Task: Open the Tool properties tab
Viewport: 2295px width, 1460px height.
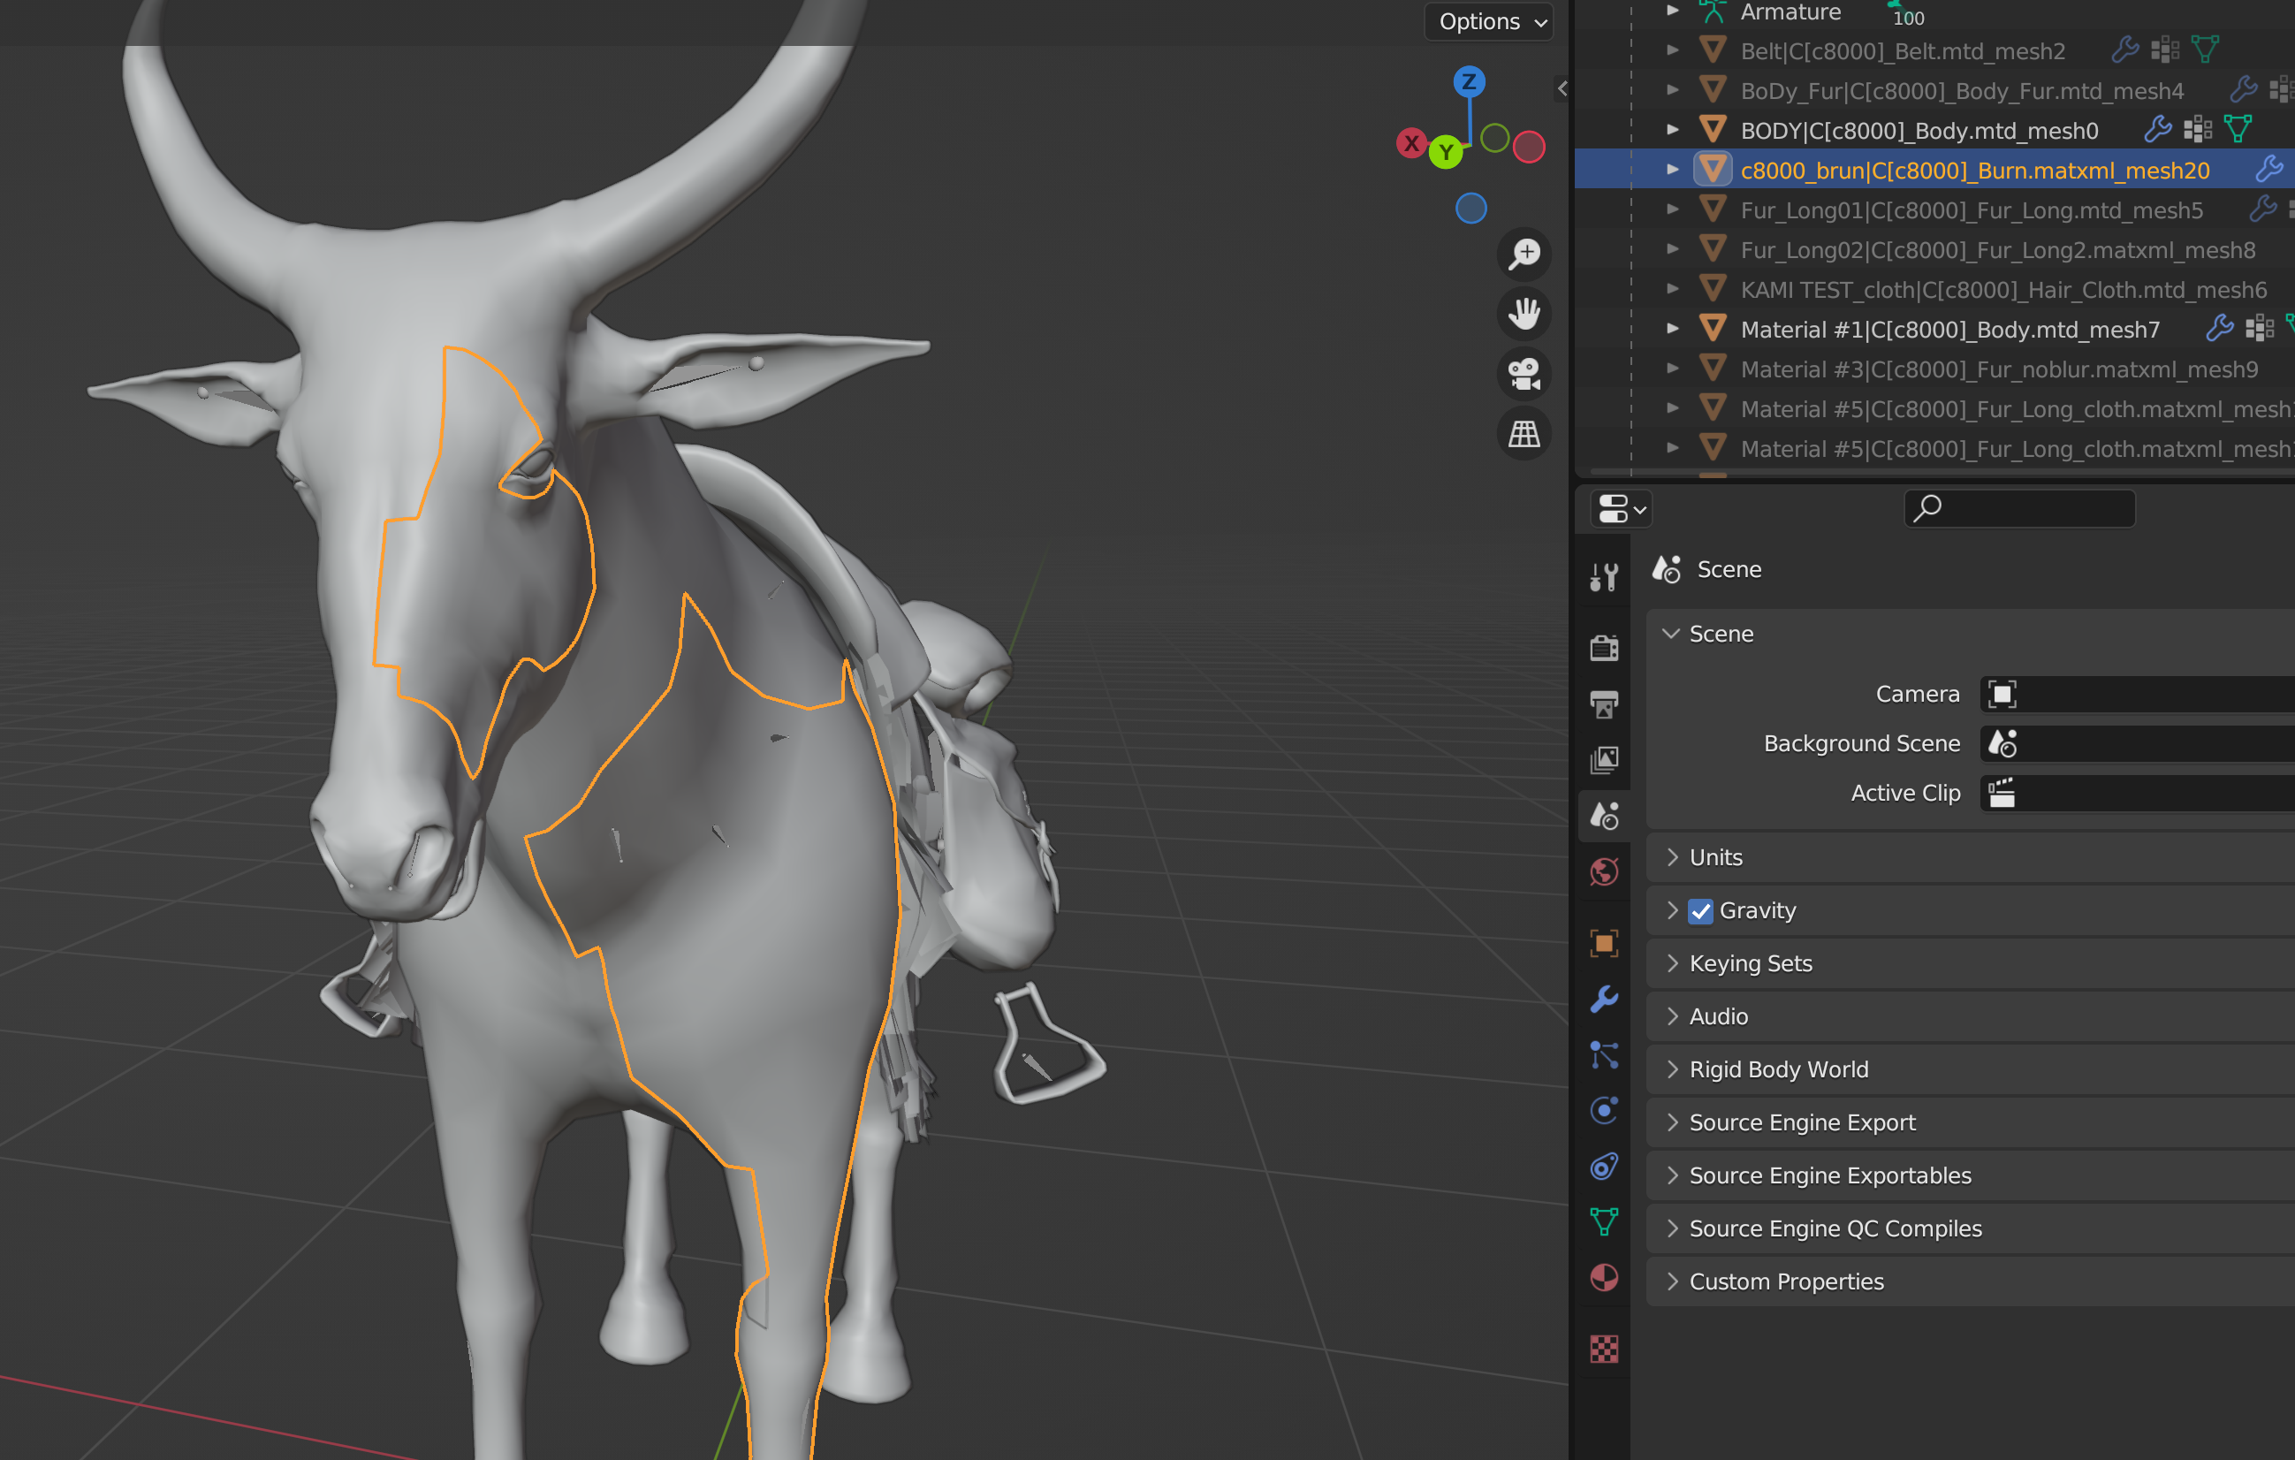Action: coord(1604,576)
